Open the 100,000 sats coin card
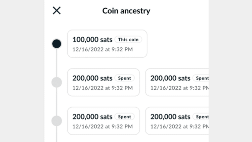 (x=107, y=44)
